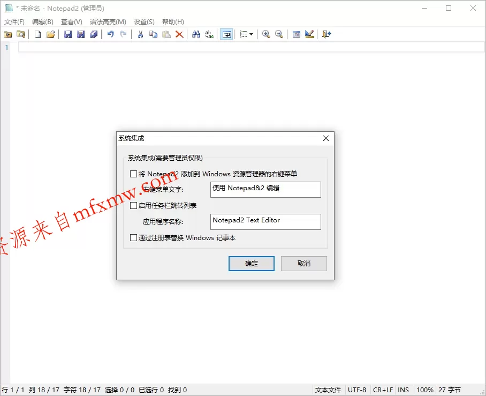Close the 系统集成 dialog

coord(326,138)
